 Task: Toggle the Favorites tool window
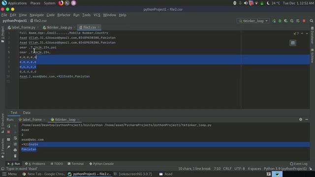(x=2, y=148)
